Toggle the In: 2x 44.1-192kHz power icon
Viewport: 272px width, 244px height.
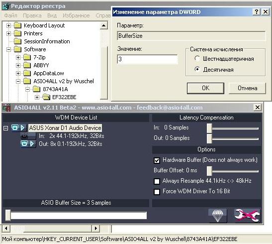point(24,135)
